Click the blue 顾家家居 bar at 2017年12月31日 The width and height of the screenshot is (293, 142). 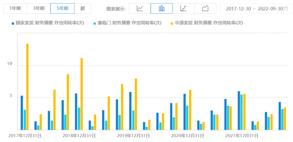point(22,113)
